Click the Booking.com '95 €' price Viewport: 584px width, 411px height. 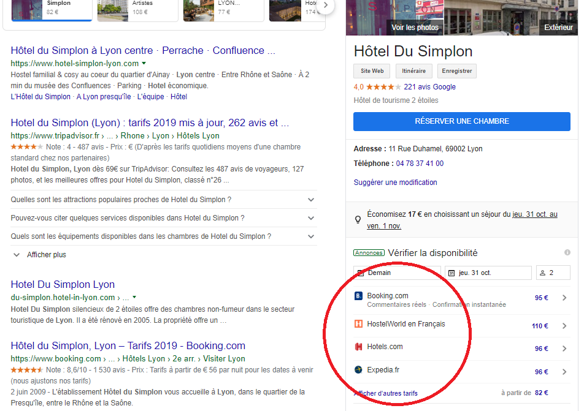click(542, 298)
